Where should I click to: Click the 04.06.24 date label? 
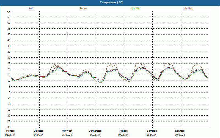[x=38, y=135]
